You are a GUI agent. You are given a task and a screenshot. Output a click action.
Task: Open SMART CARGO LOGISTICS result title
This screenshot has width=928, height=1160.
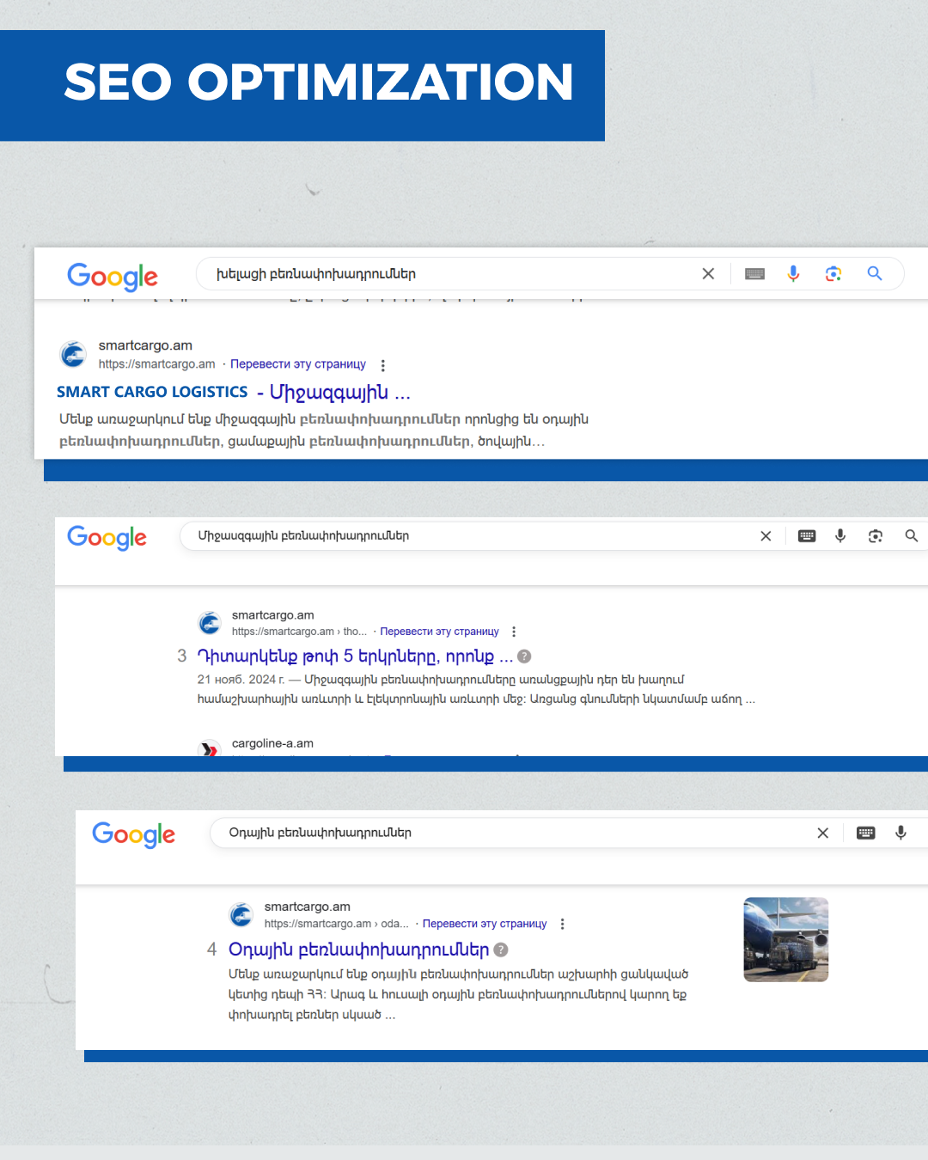(234, 392)
